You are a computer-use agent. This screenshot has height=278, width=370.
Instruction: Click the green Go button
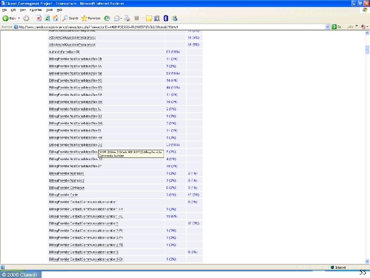[337, 27]
